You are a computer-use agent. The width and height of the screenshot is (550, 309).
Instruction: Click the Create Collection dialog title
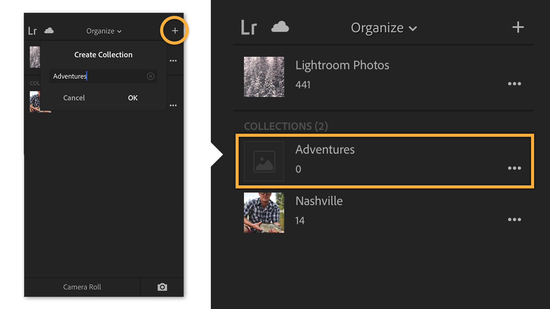[103, 55]
